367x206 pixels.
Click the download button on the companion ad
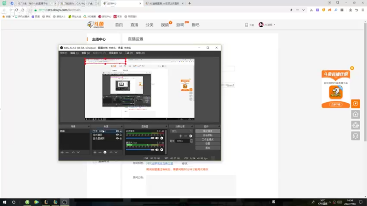coord(336,104)
